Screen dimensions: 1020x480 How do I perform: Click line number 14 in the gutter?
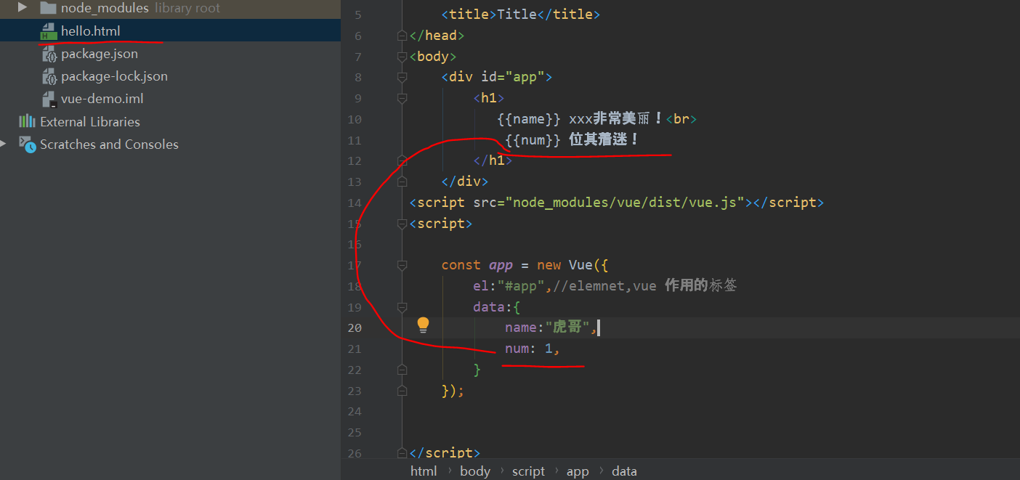354,203
